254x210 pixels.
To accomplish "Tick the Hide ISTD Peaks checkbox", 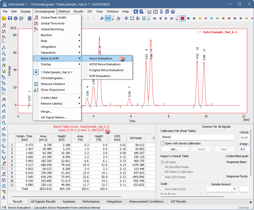I will (x=162, y=177).
